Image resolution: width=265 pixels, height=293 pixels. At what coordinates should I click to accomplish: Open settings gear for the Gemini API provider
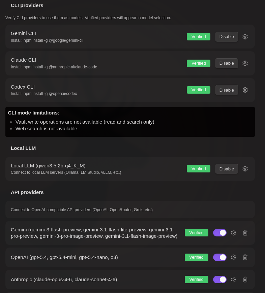(x=234, y=233)
